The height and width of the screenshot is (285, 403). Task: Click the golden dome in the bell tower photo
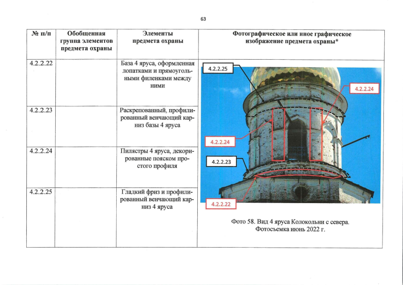(296, 78)
